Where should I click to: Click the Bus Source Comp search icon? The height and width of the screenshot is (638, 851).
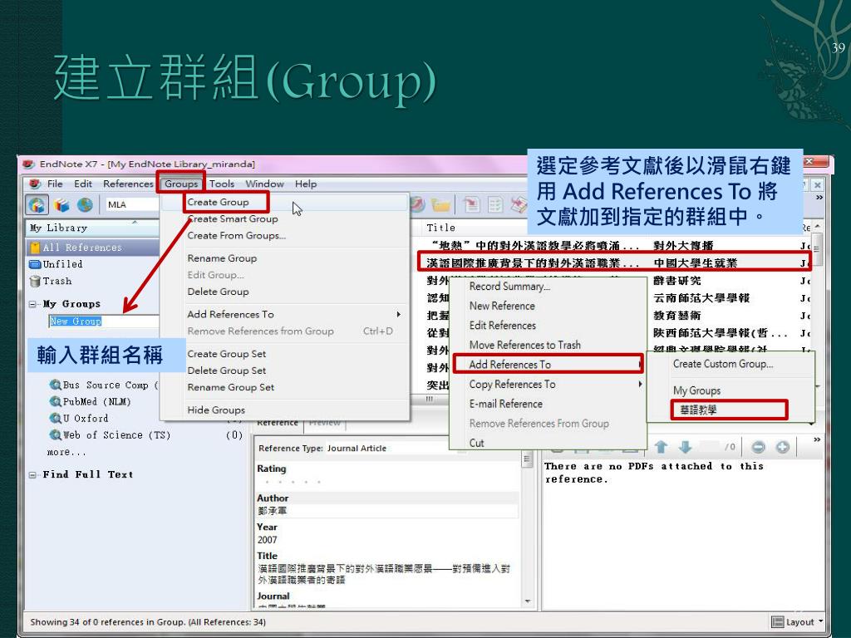pos(55,385)
